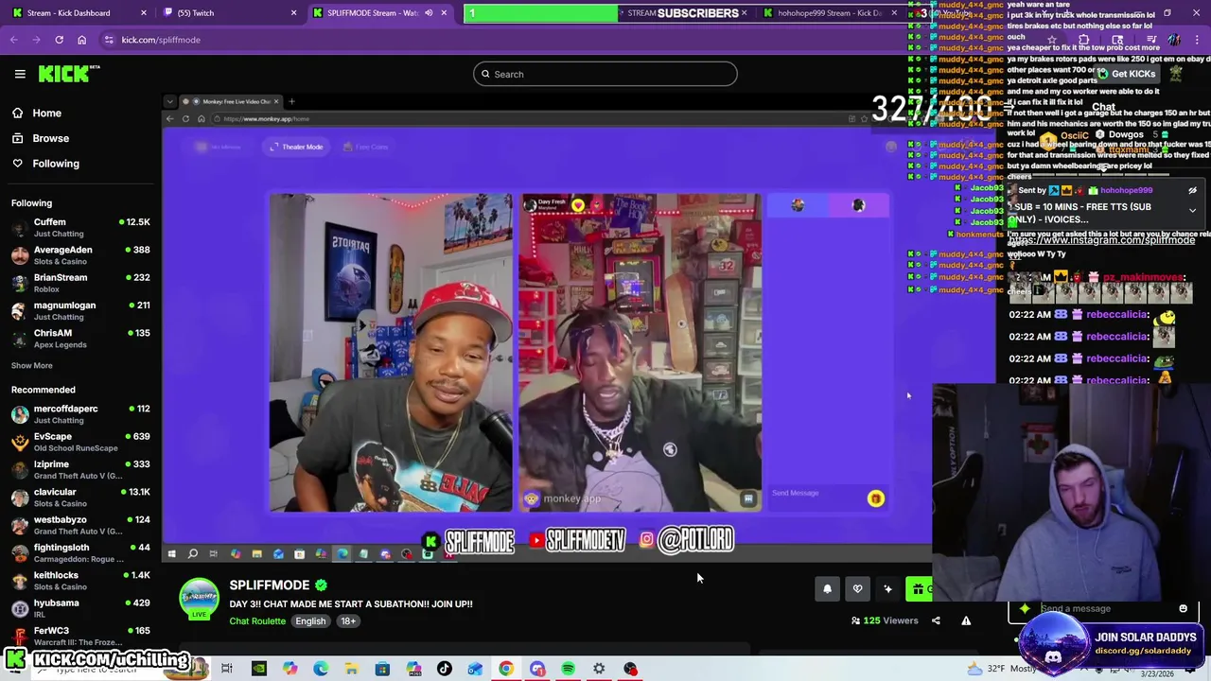Click the sparkle button beside follow
The height and width of the screenshot is (681, 1211).
pos(887,589)
